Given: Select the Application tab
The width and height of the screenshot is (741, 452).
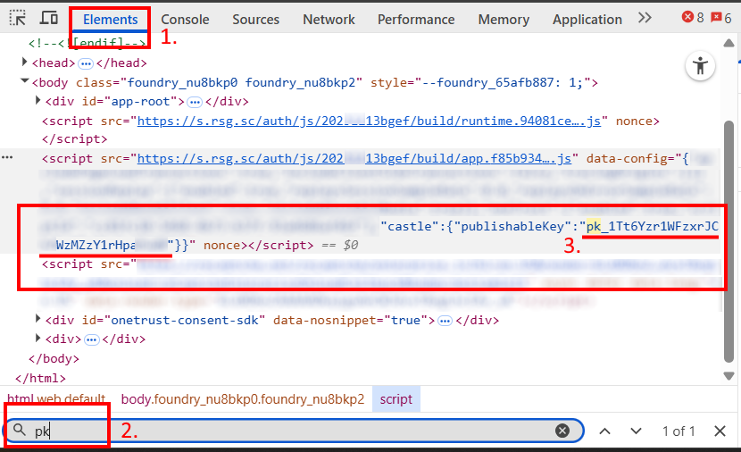Looking at the screenshot, I should coord(587,19).
